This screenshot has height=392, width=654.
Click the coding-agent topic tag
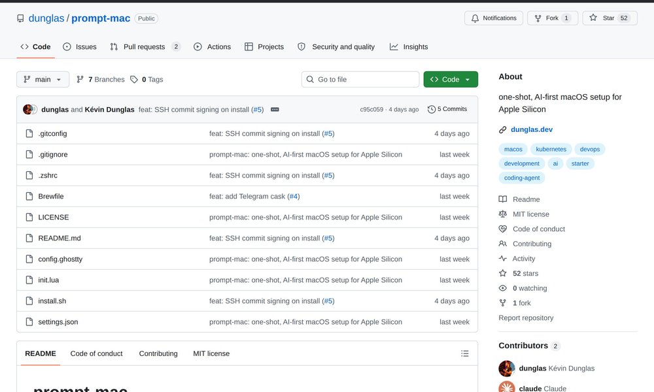pos(522,178)
